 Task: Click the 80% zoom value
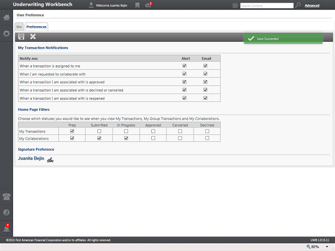pos(315,247)
